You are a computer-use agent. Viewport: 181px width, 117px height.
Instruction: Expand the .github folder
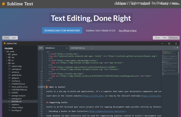pos(7,54)
